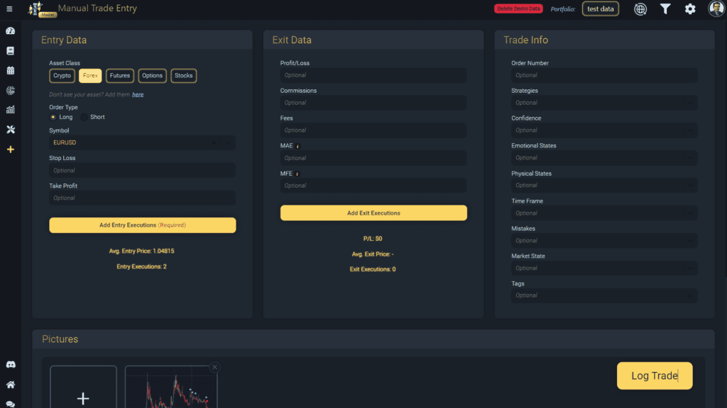Switch asset class to Stocks
Image resolution: width=727 pixels, height=408 pixels.
tap(184, 76)
